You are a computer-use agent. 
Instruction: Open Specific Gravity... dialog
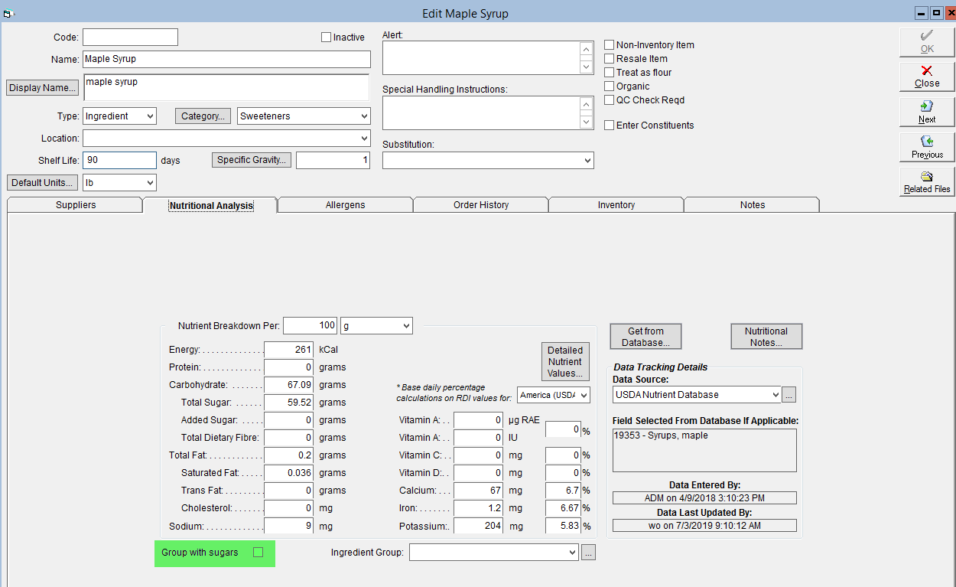pyautogui.click(x=252, y=160)
